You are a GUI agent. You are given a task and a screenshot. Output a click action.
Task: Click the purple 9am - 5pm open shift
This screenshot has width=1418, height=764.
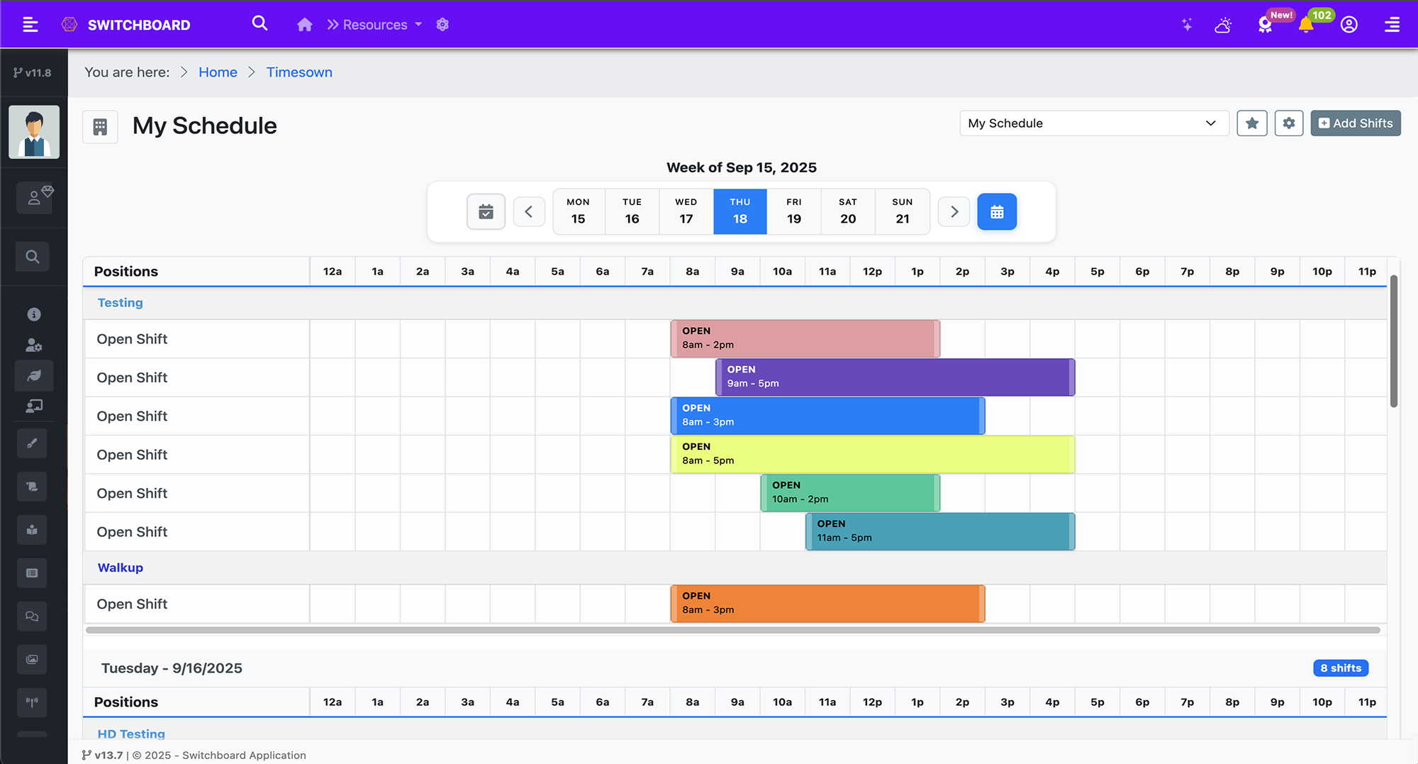click(895, 377)
